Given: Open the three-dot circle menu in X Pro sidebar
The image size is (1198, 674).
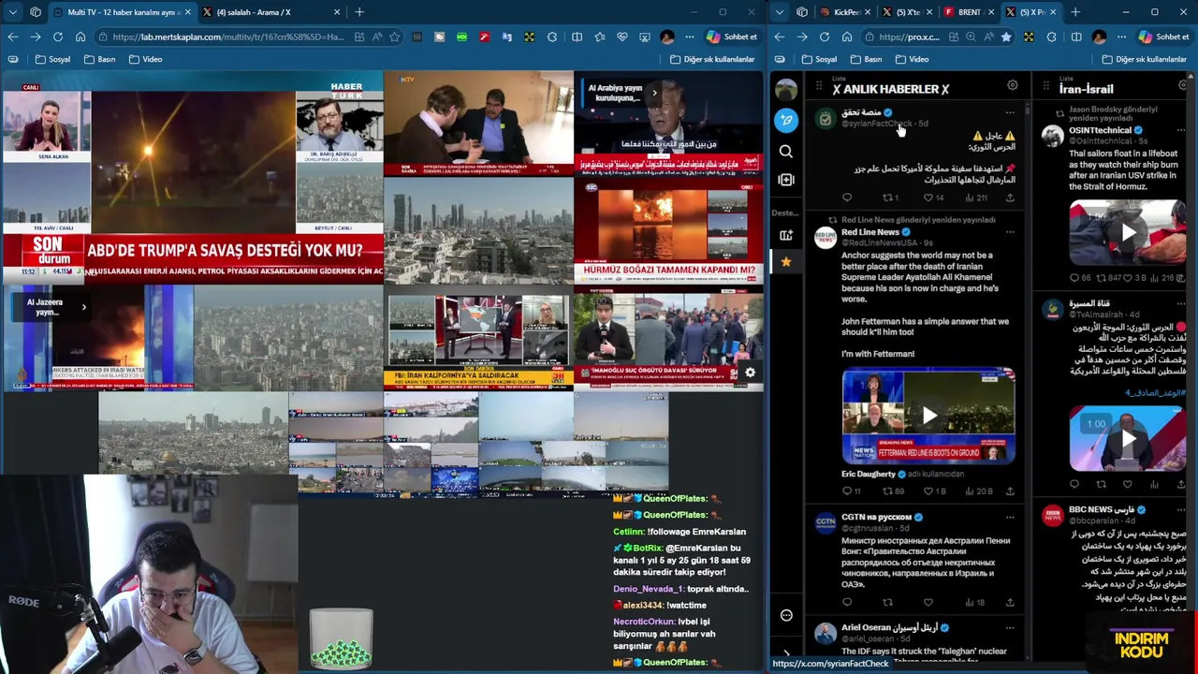Looking at the screenshot, I should click(786, 615).
